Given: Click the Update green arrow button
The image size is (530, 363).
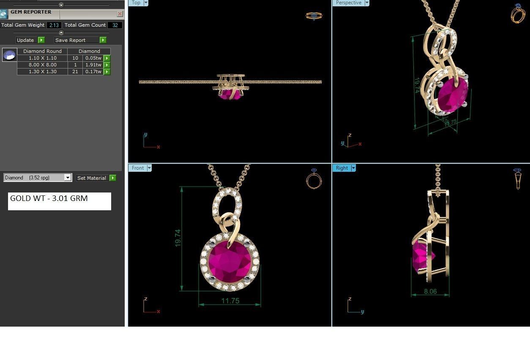Looking at the screenshot, I should point(41,40).
